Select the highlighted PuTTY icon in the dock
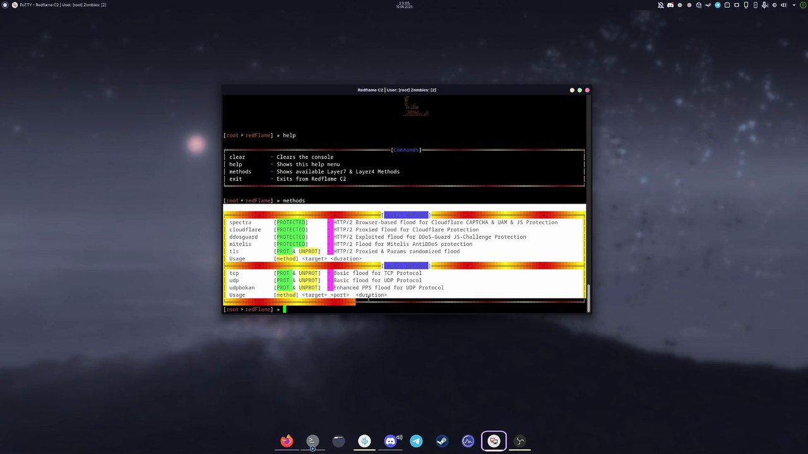The image size is (808, 454). click(x=494, y=441)
